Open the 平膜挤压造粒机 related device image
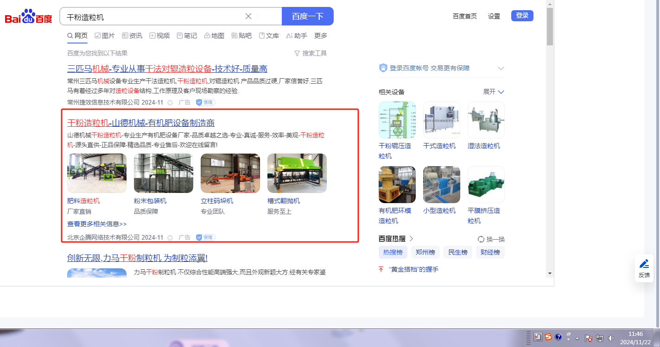The width and height of the screenshot is (660, 347). (486, 185)
